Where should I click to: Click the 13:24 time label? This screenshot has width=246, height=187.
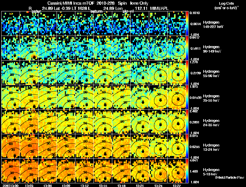[x=158, y=186]
